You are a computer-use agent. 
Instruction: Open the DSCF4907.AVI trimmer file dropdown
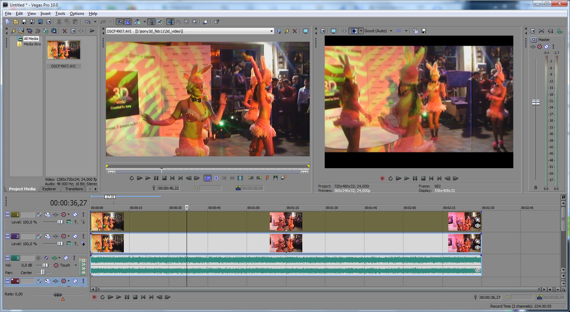point(271,31)
